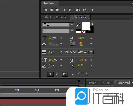This screenshot has width=133, height=106.
Task: Toggle Faux Italic text style
Action: [x=57, y=74]
